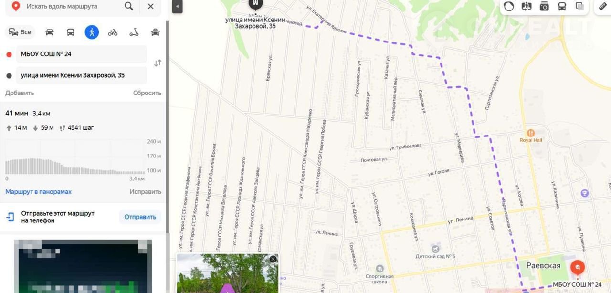Toggle traffic layer circle icon

(x=509, y=6)
